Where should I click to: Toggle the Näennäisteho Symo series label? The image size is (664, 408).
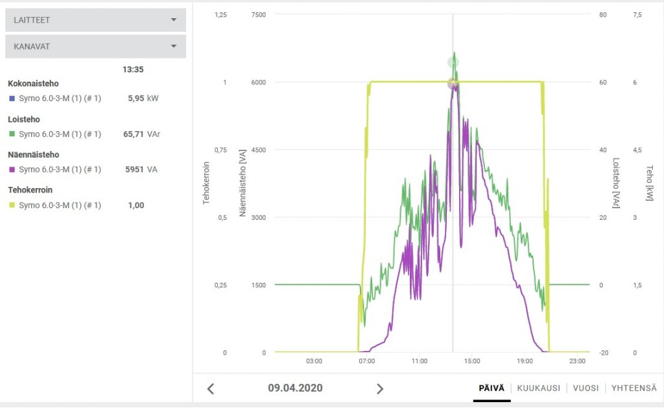point(60,169)
